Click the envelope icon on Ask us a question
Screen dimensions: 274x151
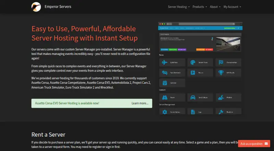[266, 144]
